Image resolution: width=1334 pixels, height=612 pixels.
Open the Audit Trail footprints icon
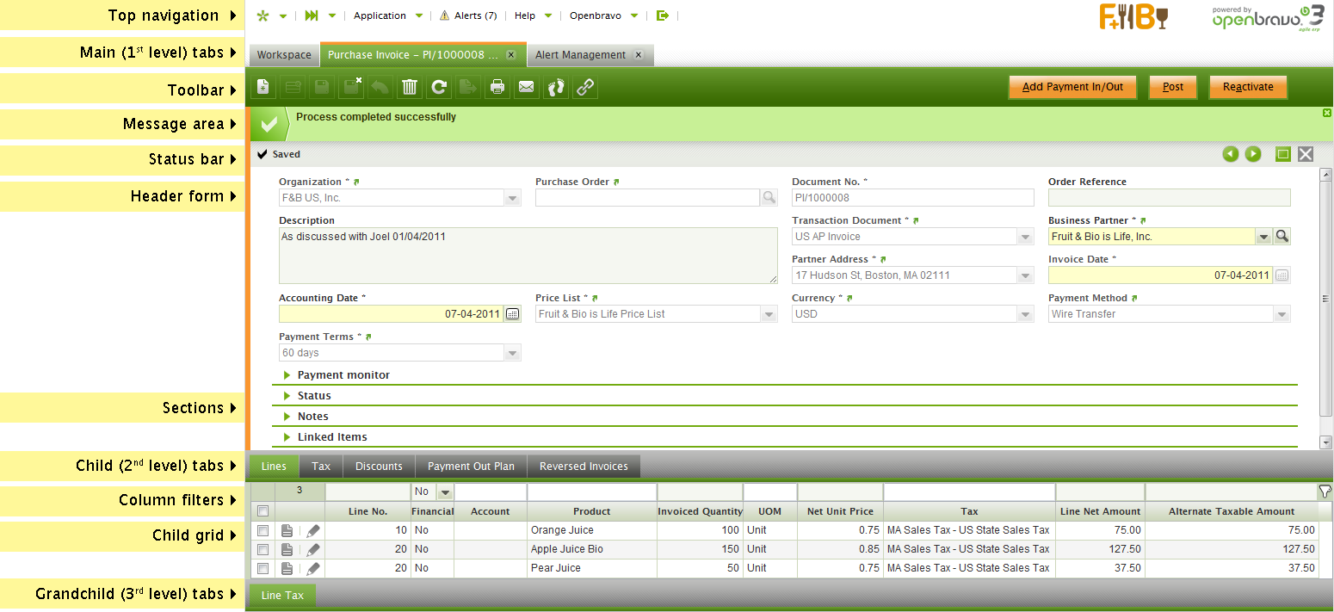tap(556, 87)
